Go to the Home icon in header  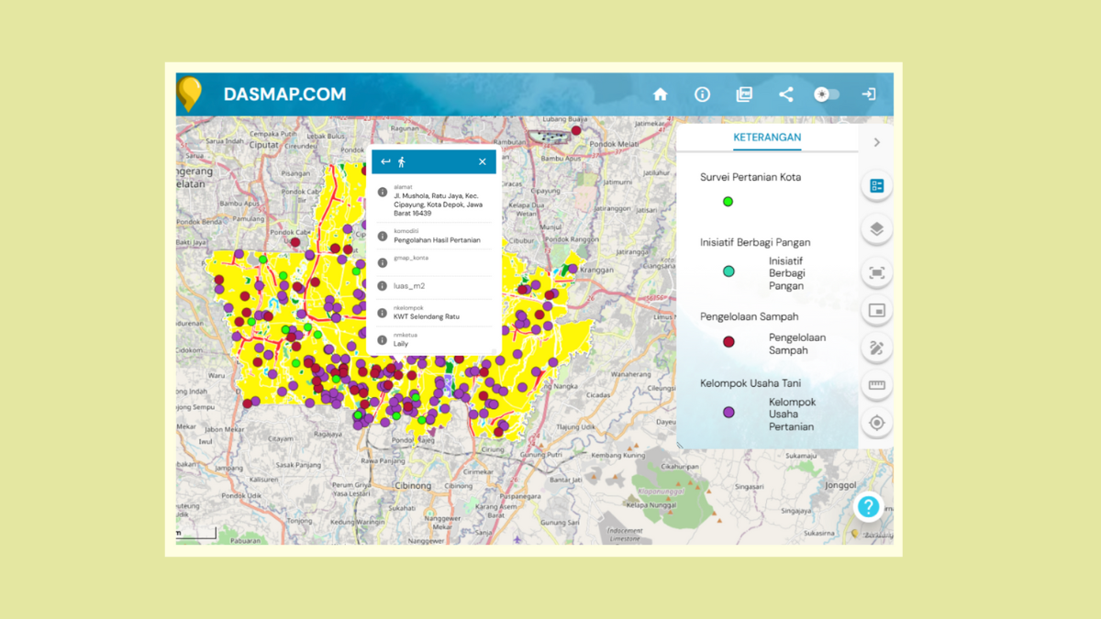coord(660,94)
